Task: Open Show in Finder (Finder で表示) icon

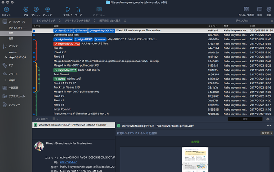Action: (246, 9)
